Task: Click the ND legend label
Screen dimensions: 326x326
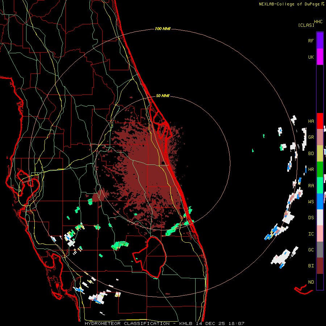Action: click(x=311, y=282)
